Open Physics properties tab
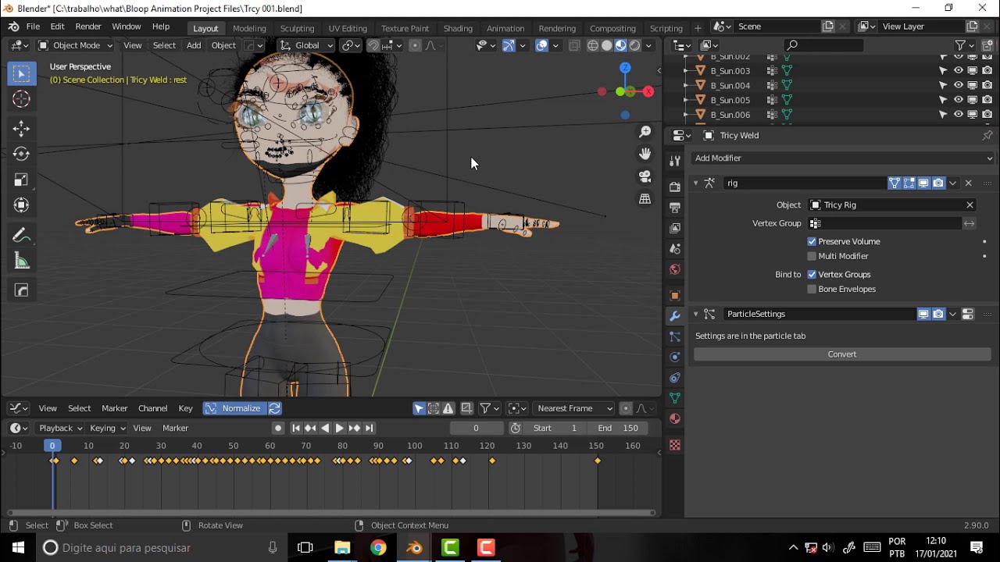Viewport: 1000px width, 562px height. pos(675,357)
